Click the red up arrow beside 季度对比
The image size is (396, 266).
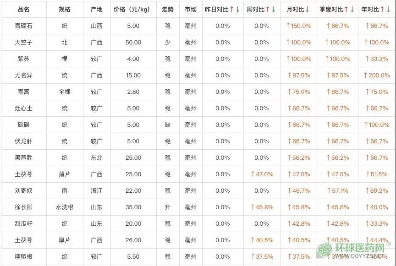click(x=346, y=9)
